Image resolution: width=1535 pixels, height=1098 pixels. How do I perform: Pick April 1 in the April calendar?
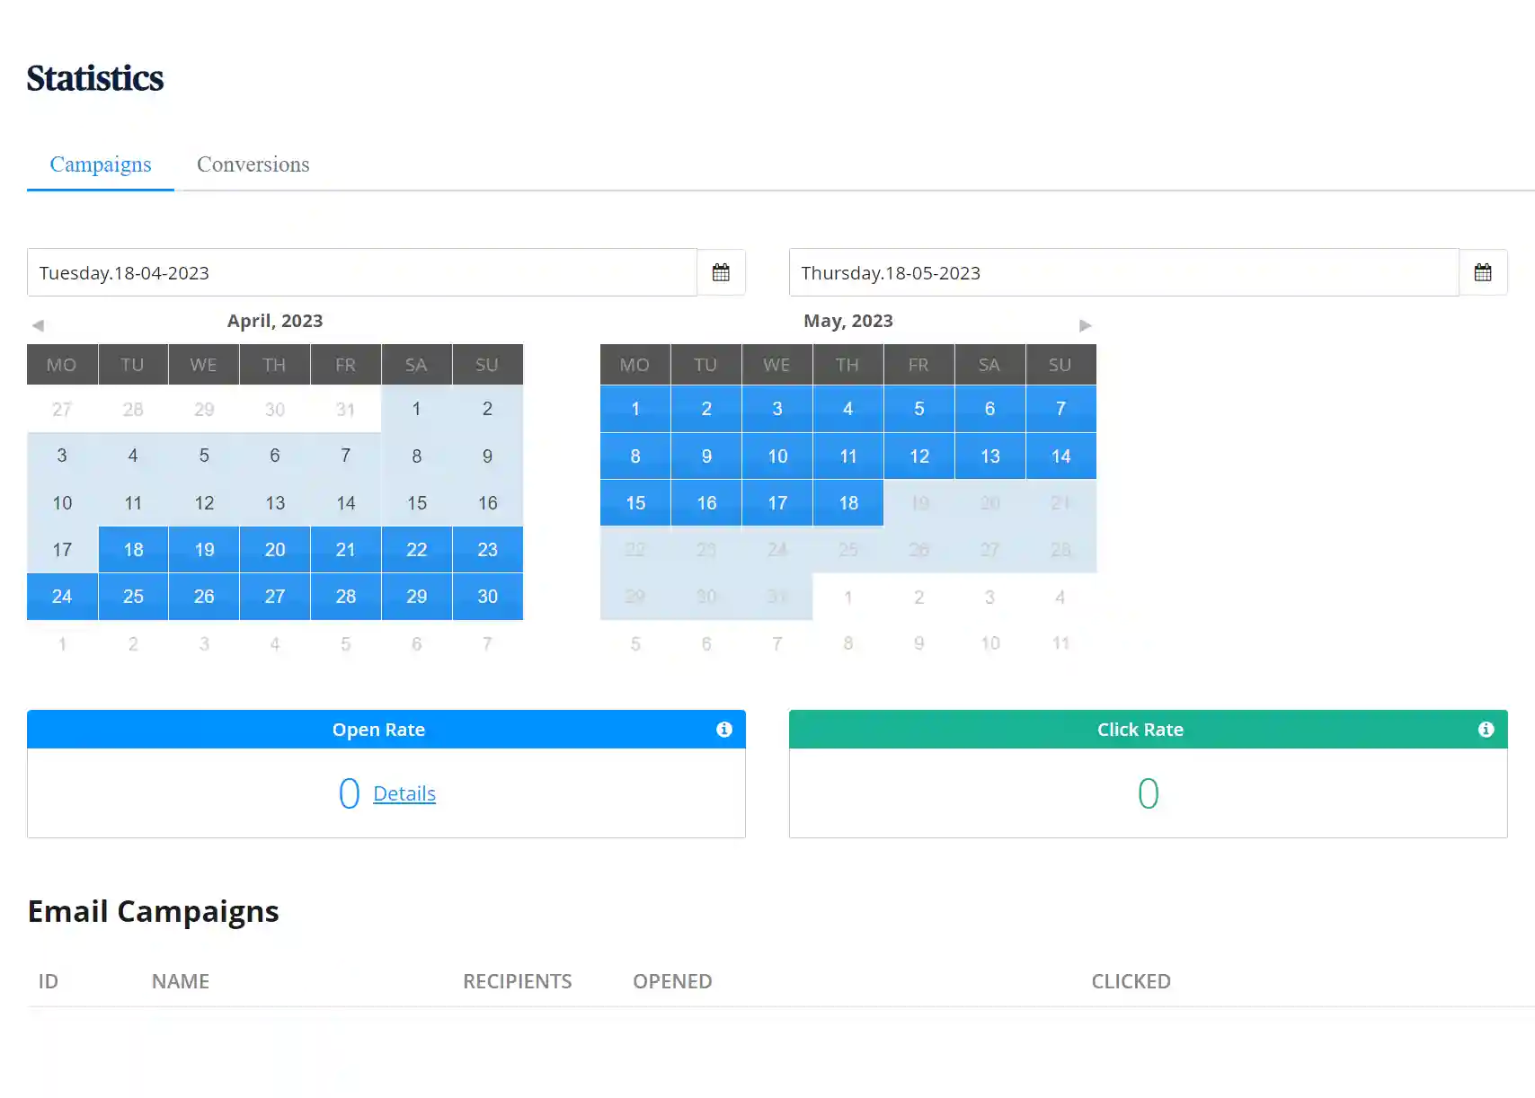coord(416,409)
